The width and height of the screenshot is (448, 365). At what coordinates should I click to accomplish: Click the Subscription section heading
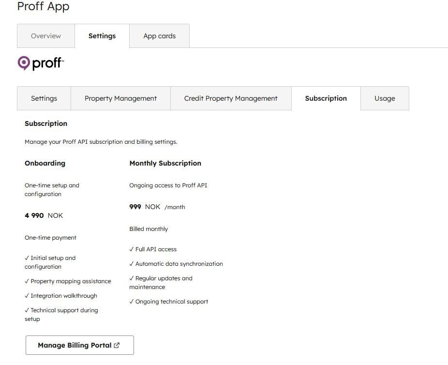tap(46, 123)
